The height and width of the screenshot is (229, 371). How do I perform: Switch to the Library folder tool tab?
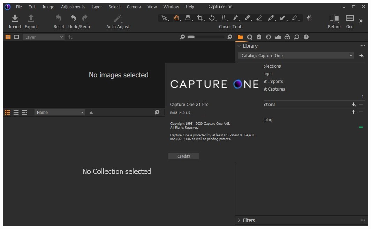tap(240, 37)
